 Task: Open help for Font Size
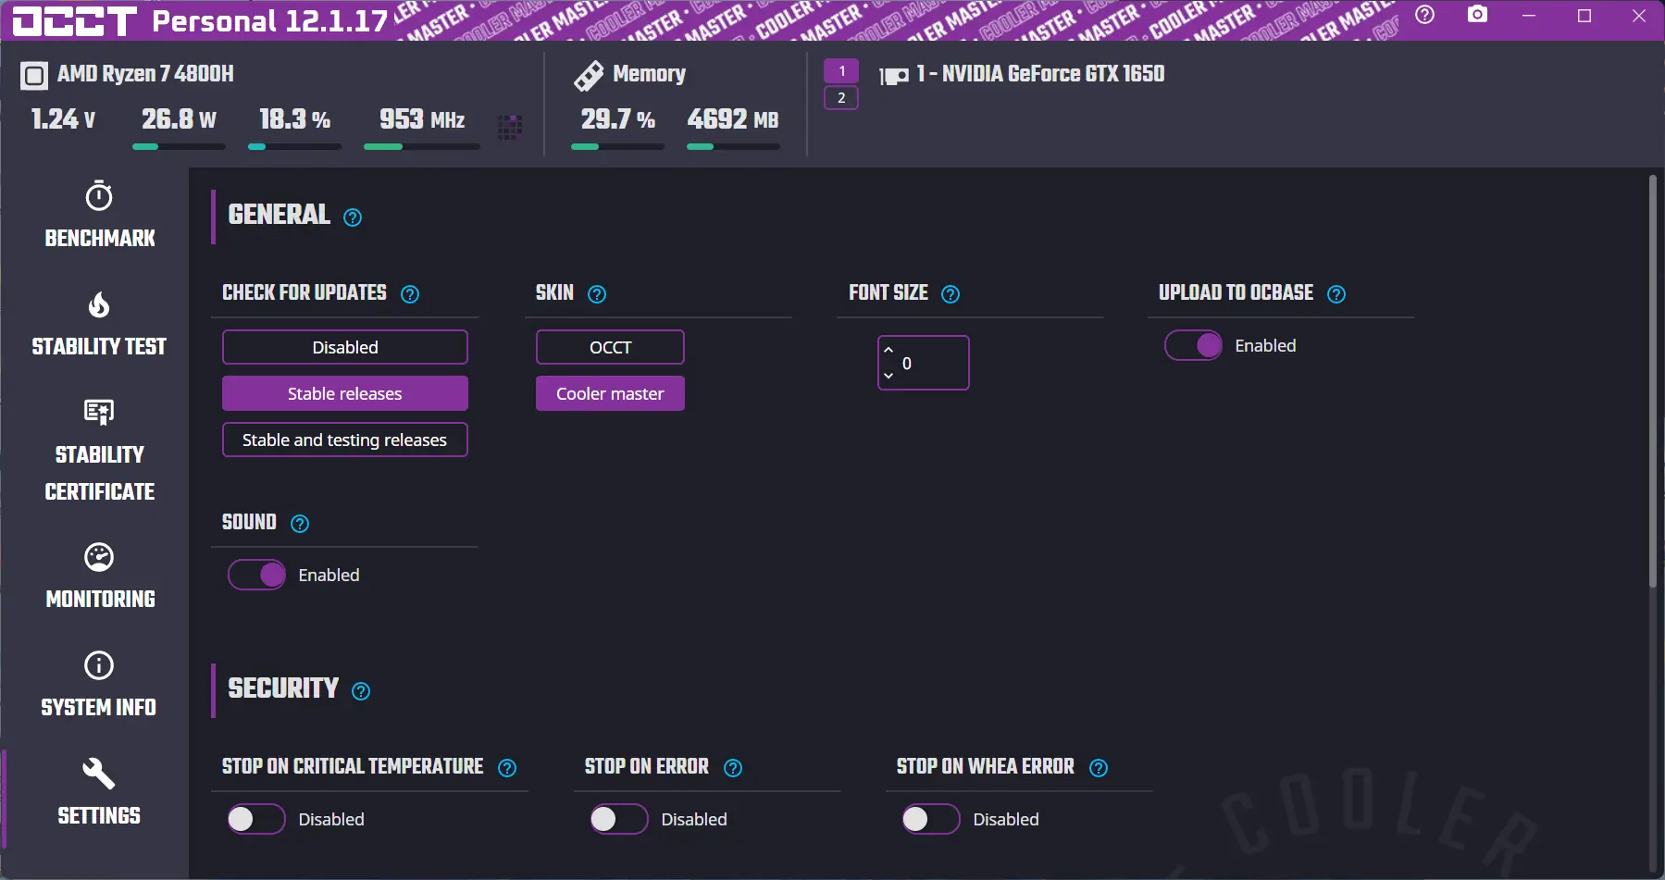[951, 294]
